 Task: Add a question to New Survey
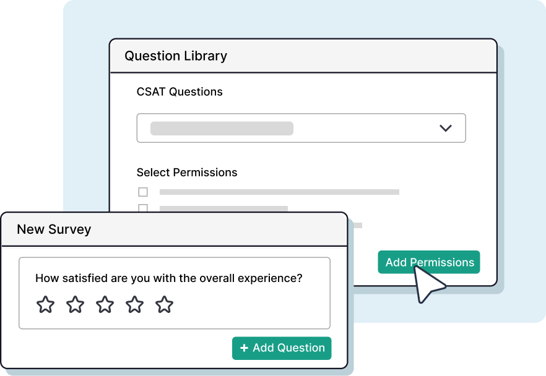pos(282,348)
